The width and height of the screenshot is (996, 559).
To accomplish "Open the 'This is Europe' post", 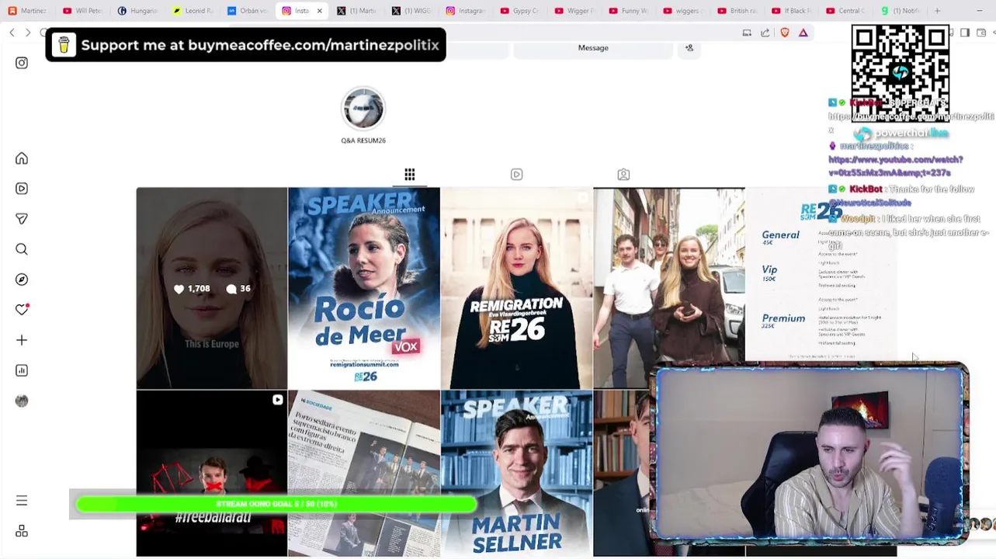I will [x=212, y=288].
